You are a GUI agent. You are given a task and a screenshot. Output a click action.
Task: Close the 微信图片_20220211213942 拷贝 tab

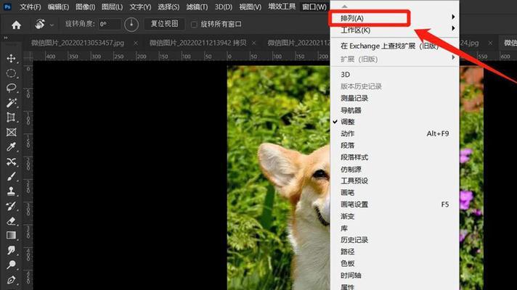[x=253, y=43]
